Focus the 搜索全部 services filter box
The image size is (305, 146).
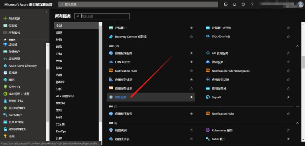(102, 16)
